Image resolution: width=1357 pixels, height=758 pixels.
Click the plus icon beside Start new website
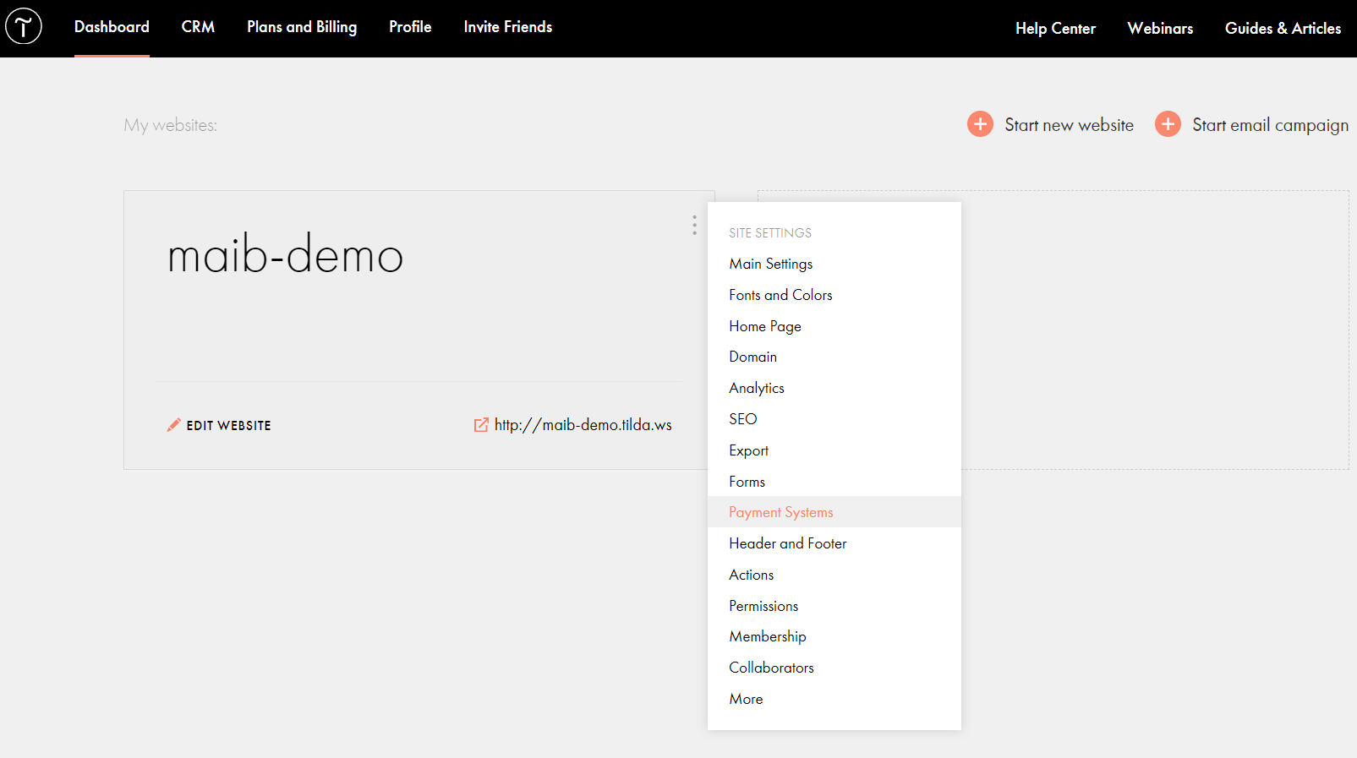coord(980,124)
